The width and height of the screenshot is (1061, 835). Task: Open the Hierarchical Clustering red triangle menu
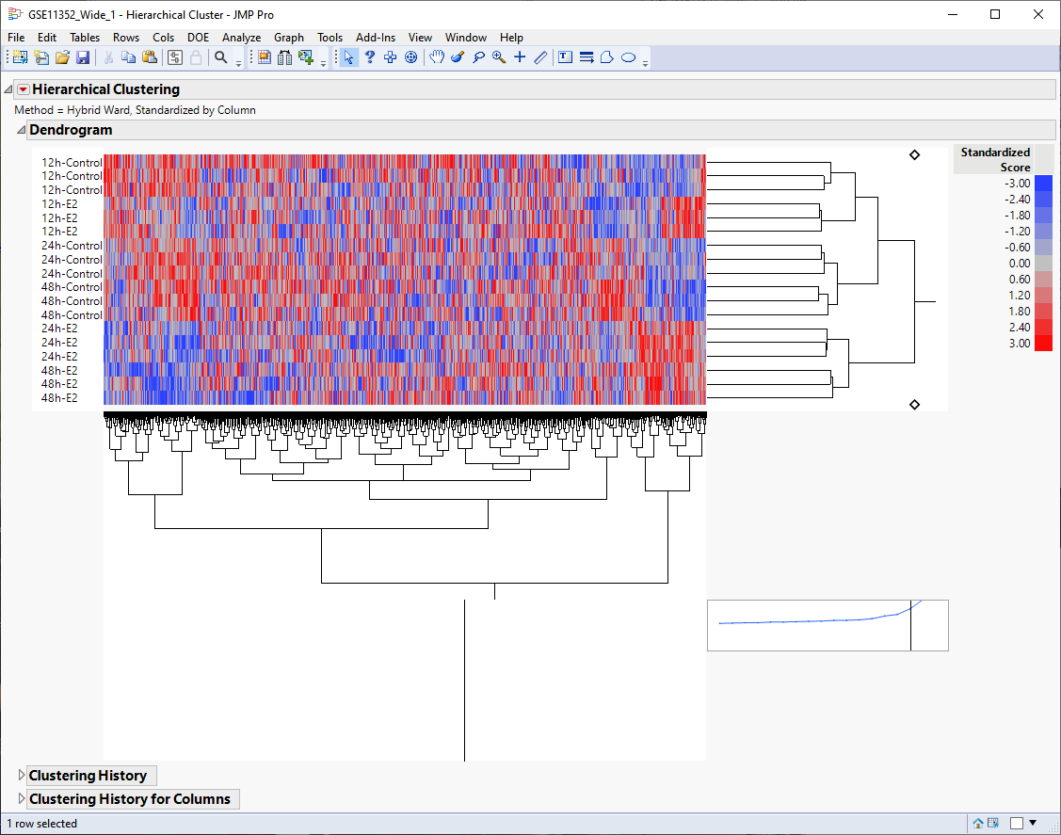pyautogui.click(x=24, y=89)
